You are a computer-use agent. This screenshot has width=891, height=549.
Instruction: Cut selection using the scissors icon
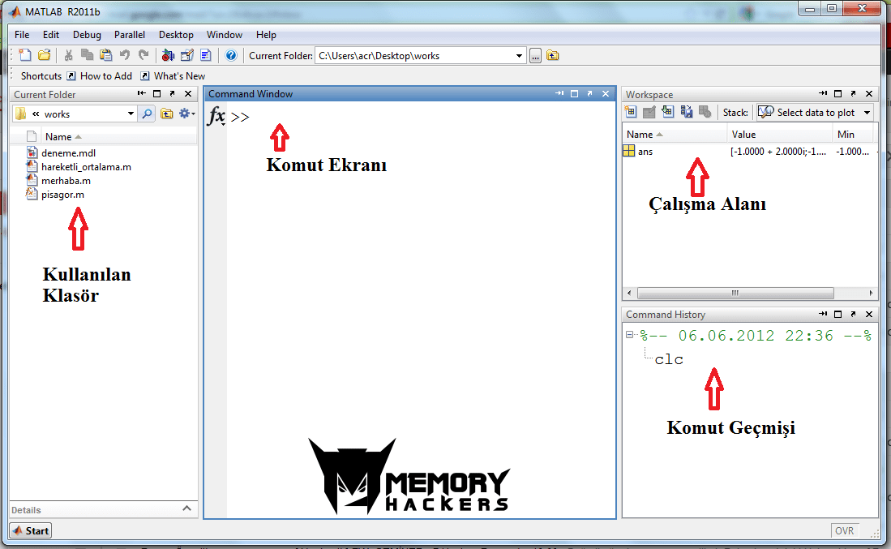click(x=68, y=55)
